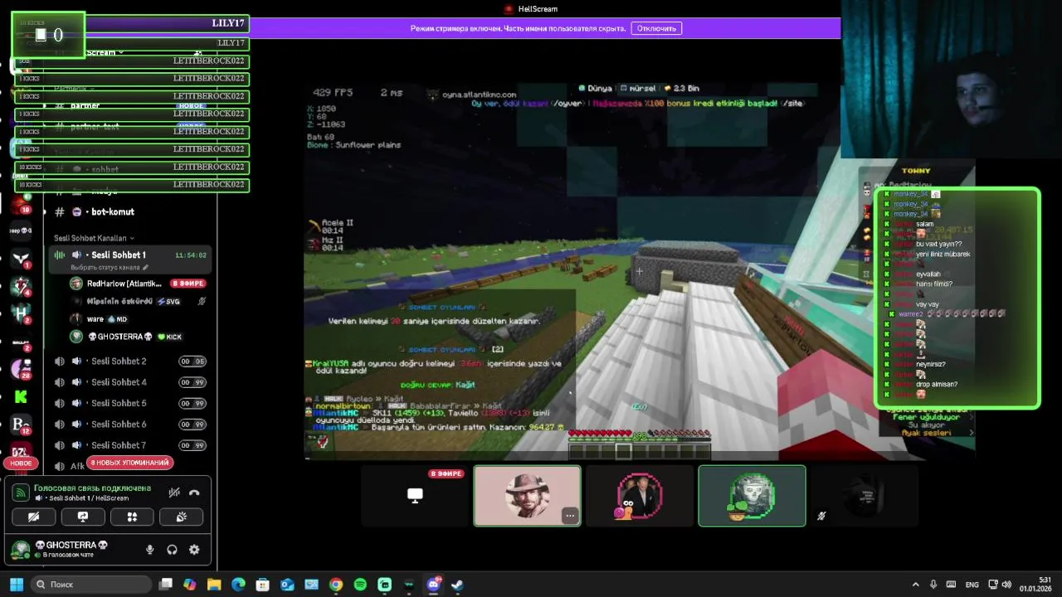Image resolution: width=1062 pixels, height=597 pixels.
Task: Toggle noise suppression in voice panel
Action: [x=174, y=493]
